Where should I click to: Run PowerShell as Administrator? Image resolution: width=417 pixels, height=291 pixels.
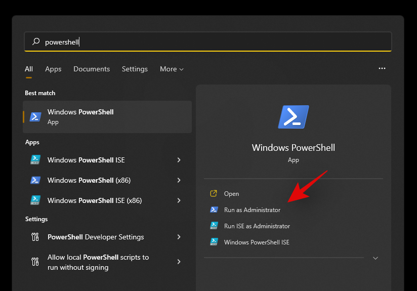click(x=252, y=210)
